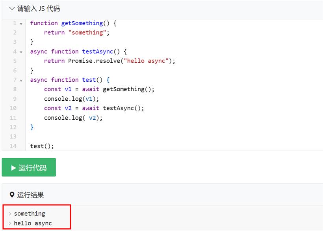Screen dimensions: 323x231
Task: Place cursor on the test(); call line
Action: point(42,146)
